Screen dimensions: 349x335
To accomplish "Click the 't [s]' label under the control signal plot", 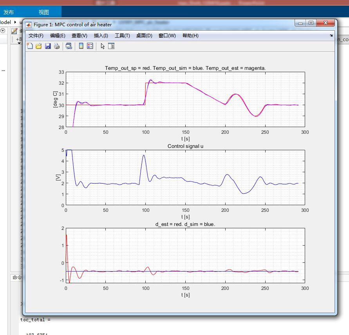I will tap(185, 217).
